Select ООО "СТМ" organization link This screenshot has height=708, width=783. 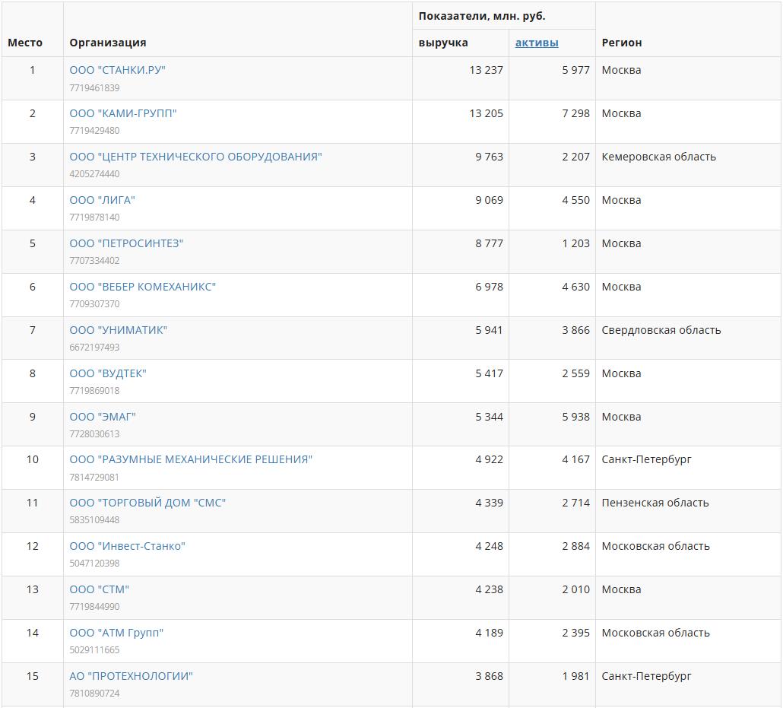pyautogui.click(x=99, y=589)
